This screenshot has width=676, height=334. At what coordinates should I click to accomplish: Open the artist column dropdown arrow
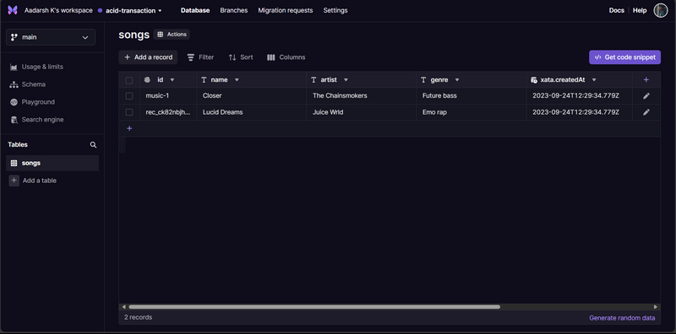point(346,80)
